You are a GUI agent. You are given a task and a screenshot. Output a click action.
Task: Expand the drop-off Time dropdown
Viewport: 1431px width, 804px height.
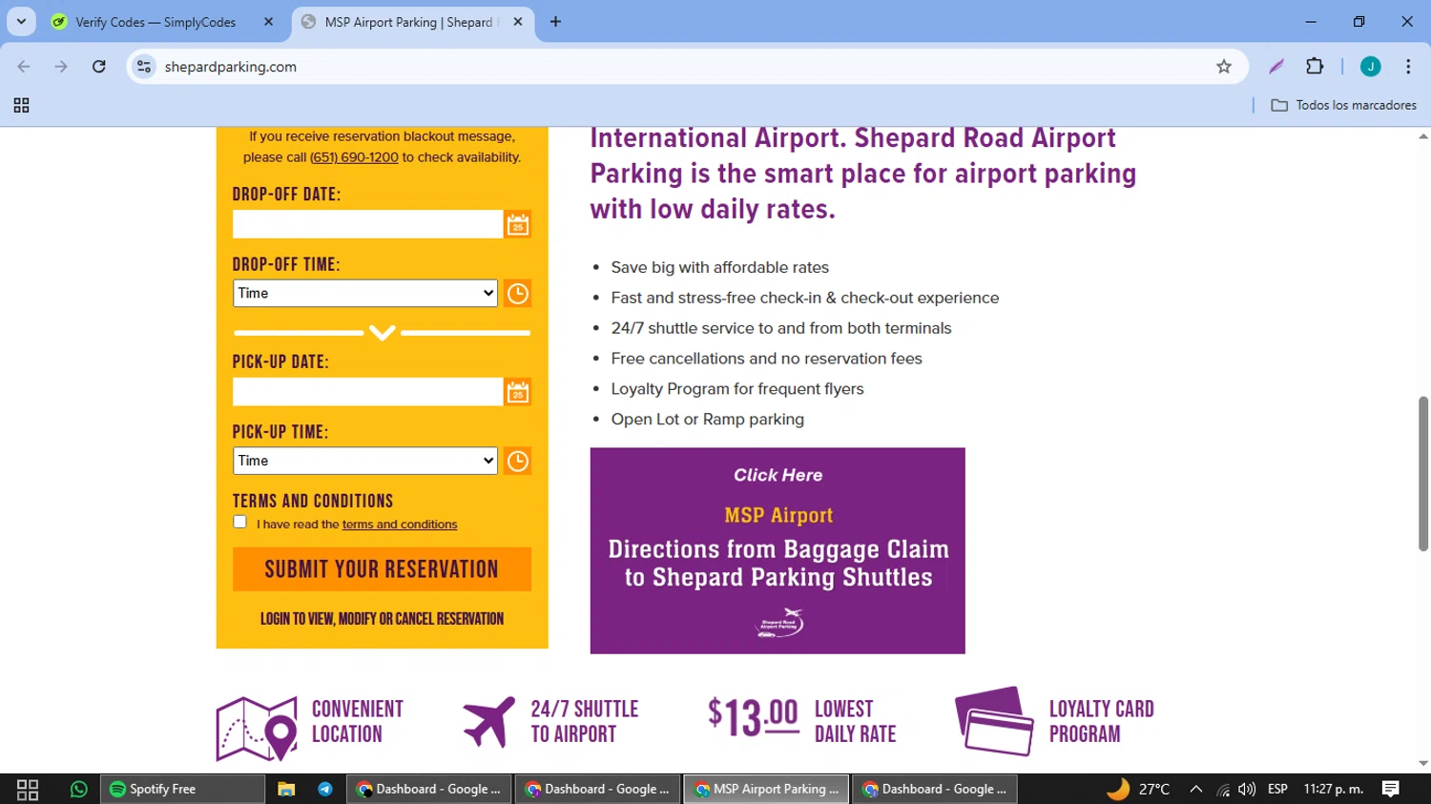click(365, 293)
